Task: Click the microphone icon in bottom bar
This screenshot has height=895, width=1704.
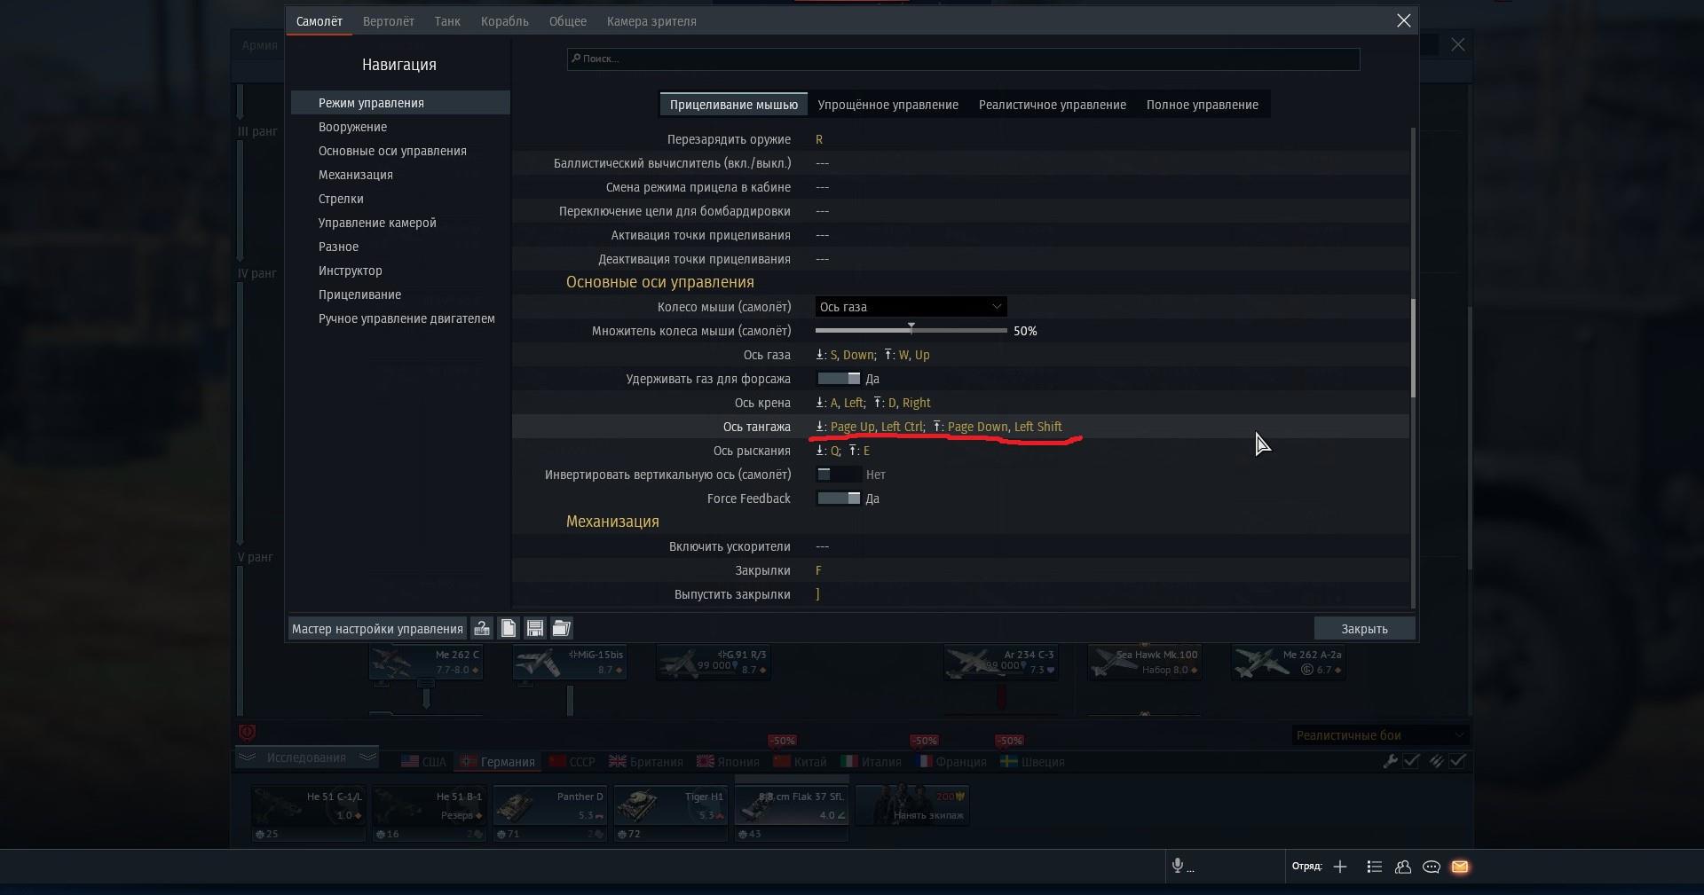Action: click(x=1178, y=867)
